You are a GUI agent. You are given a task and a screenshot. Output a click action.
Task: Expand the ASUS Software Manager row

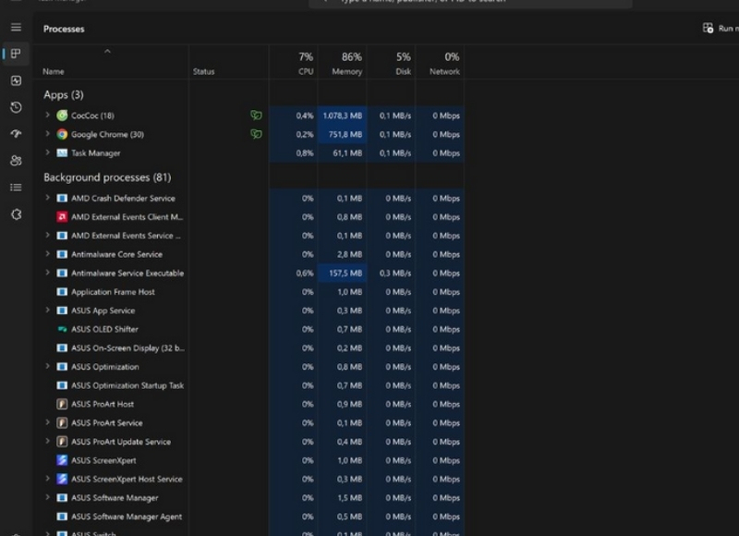(x=47, y=497)
